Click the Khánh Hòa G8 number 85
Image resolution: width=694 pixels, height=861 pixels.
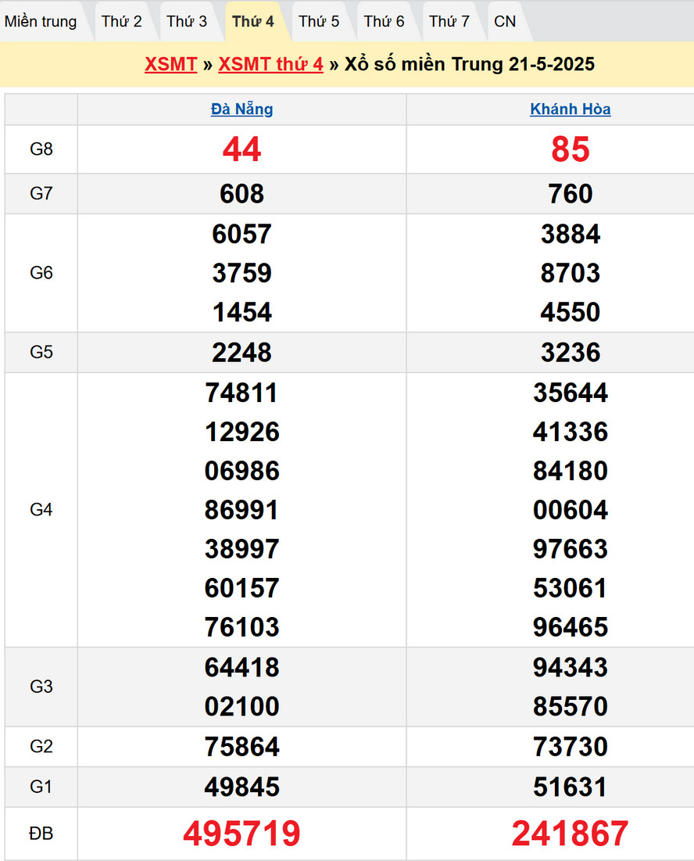[570, 149]
